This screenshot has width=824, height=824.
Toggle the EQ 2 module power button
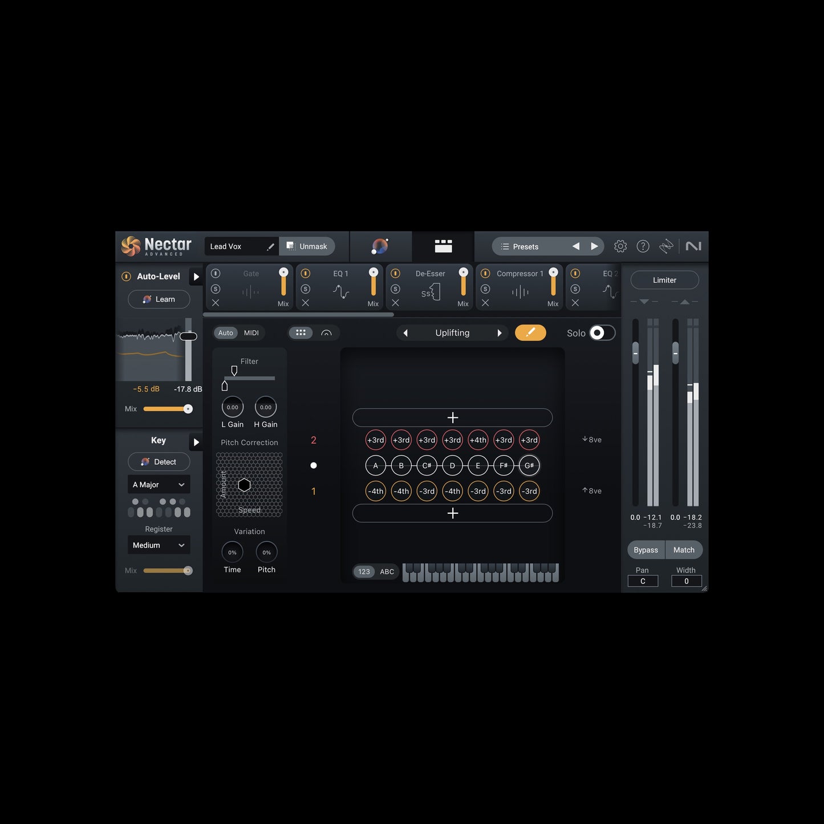tap(575, 274)
